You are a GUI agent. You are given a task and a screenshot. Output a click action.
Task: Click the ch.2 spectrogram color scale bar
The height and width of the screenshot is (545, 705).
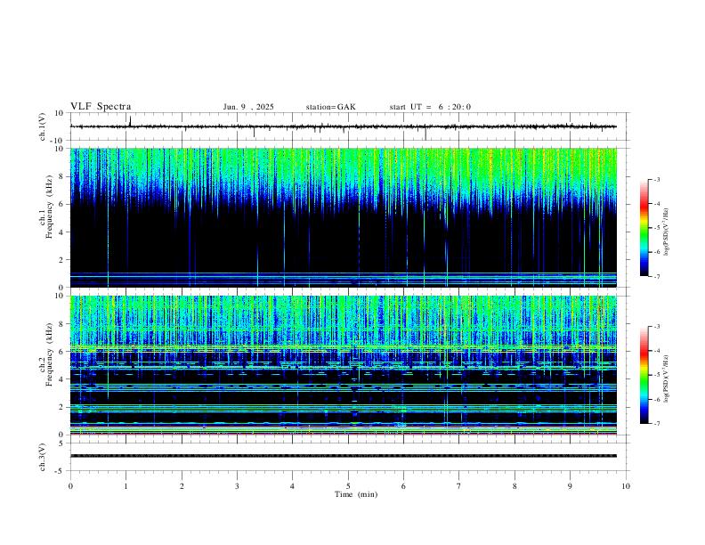coord(644,375)
